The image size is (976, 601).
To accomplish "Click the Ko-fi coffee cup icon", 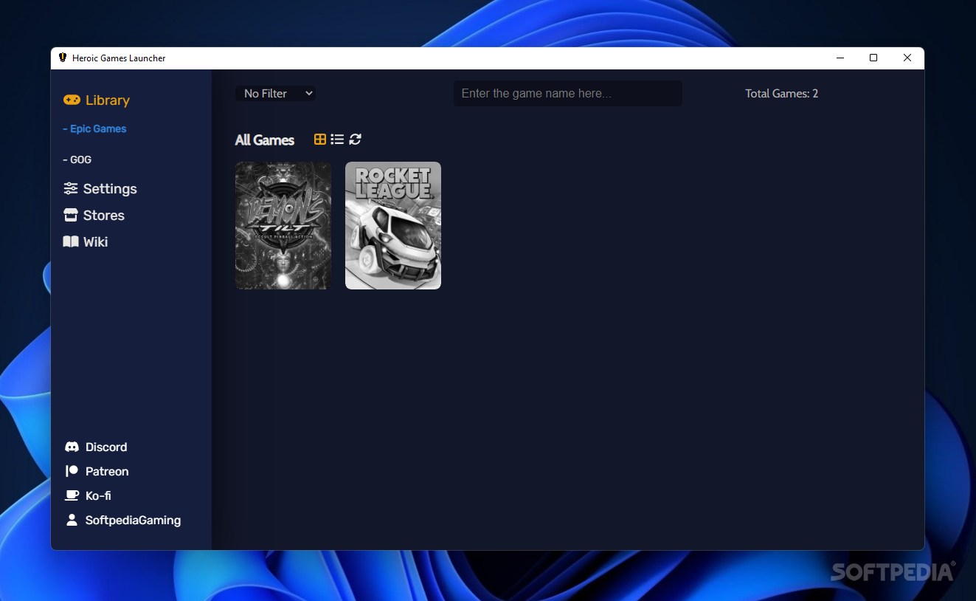I will coord(72,495).
